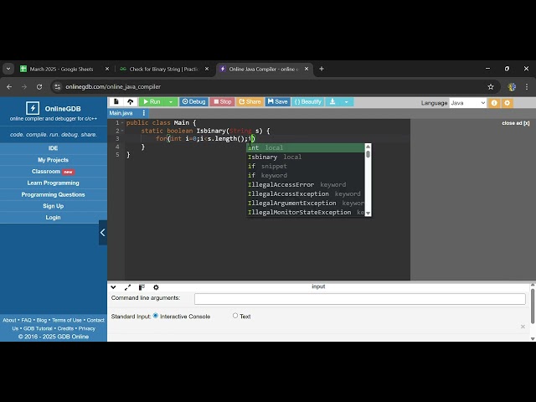Switch to Check for Binary String tab
536x402 pixels.
(163, 69)
